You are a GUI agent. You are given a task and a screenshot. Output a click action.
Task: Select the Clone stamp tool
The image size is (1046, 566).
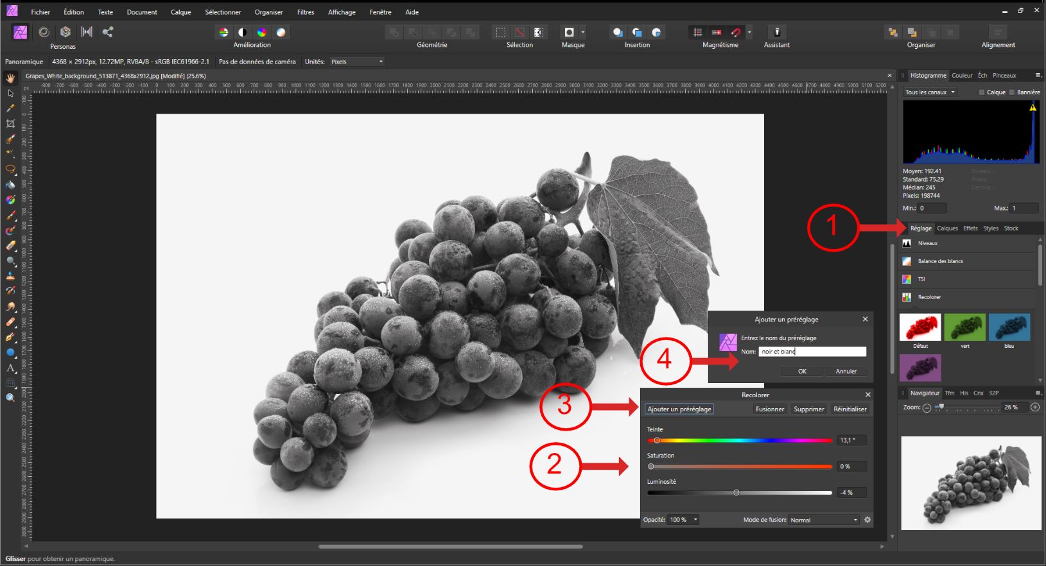(10, 276)
